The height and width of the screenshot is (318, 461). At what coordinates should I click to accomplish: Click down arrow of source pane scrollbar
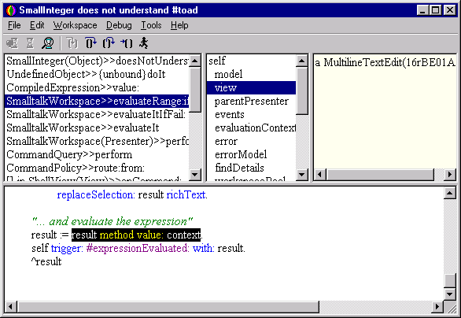pyautogui.click(x=450, y=294)
